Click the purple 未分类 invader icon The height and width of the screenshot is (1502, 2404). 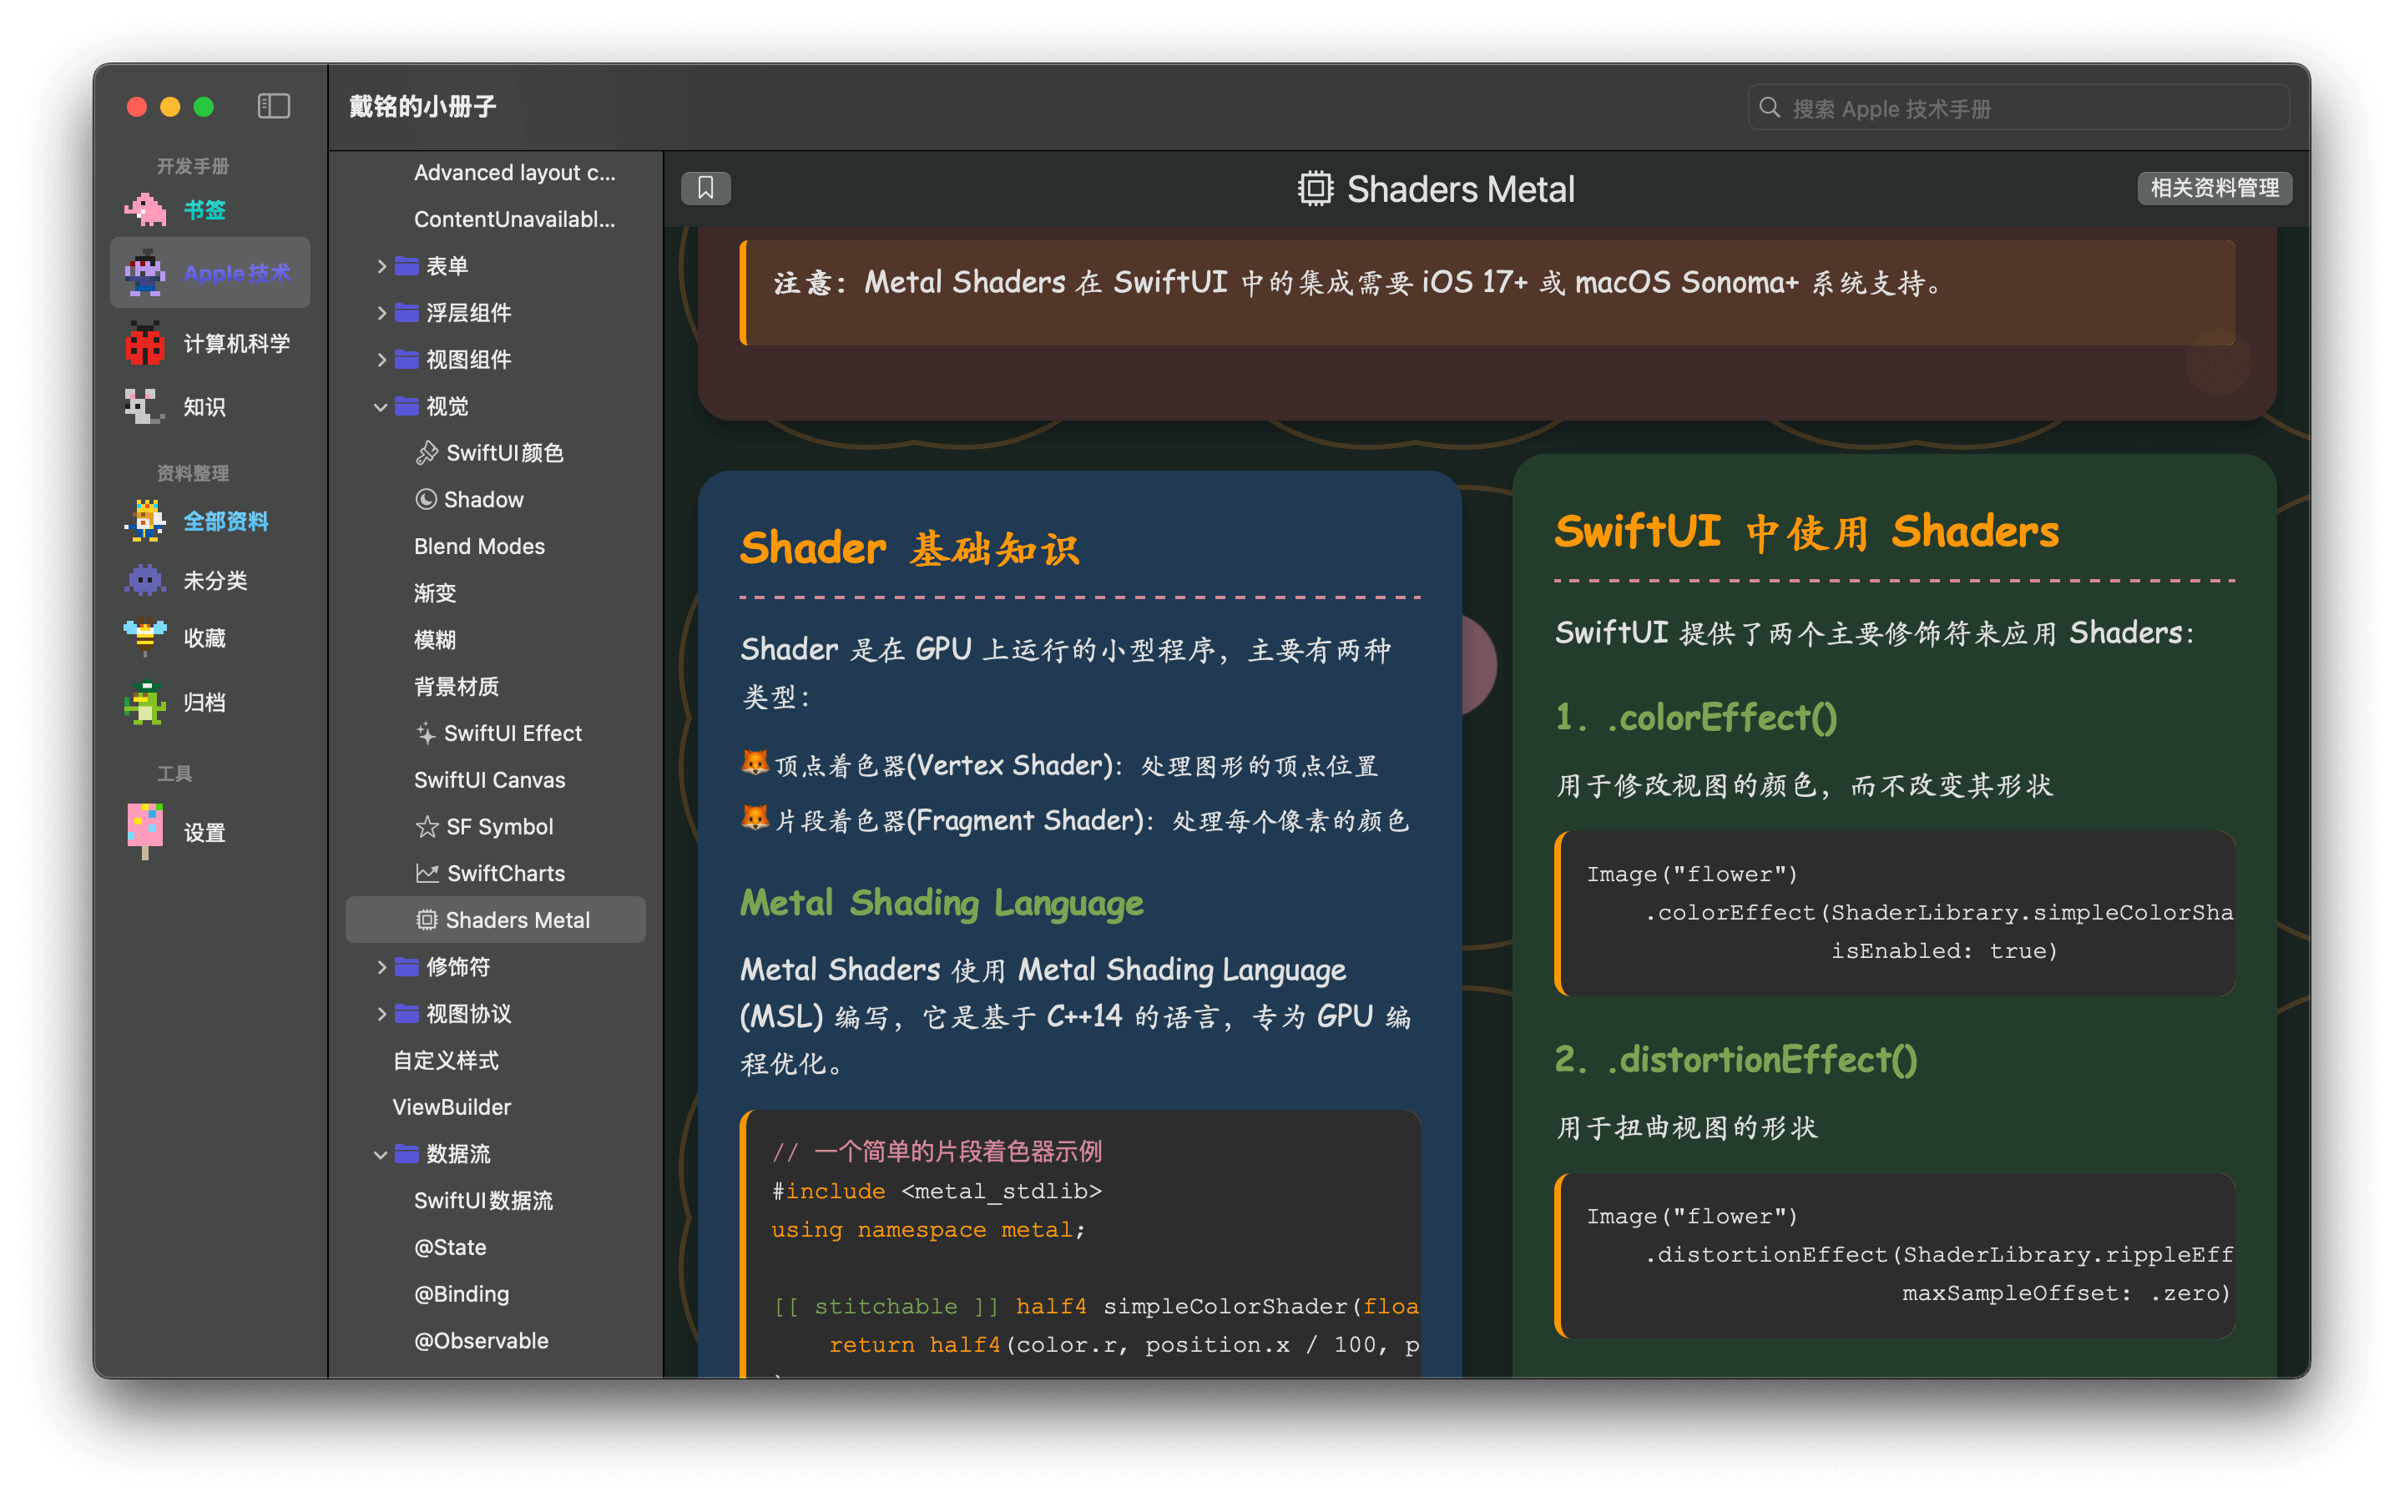click(145, 580)
